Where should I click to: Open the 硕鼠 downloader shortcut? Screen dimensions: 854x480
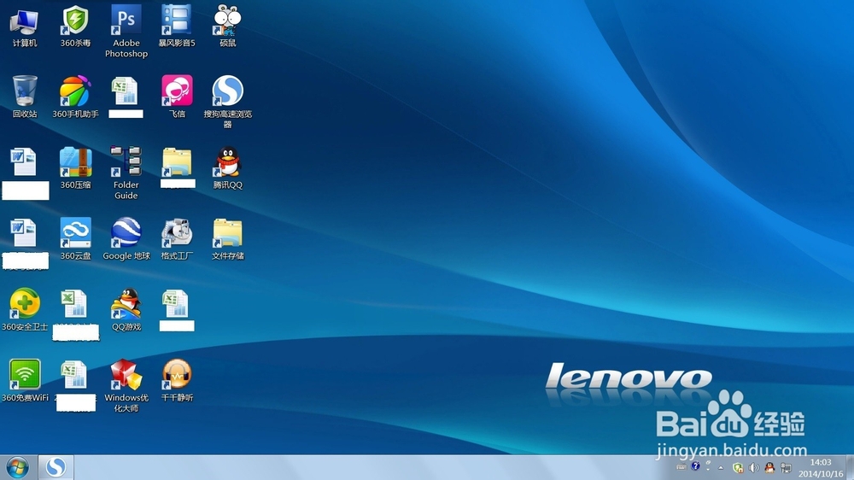point(228,26)
